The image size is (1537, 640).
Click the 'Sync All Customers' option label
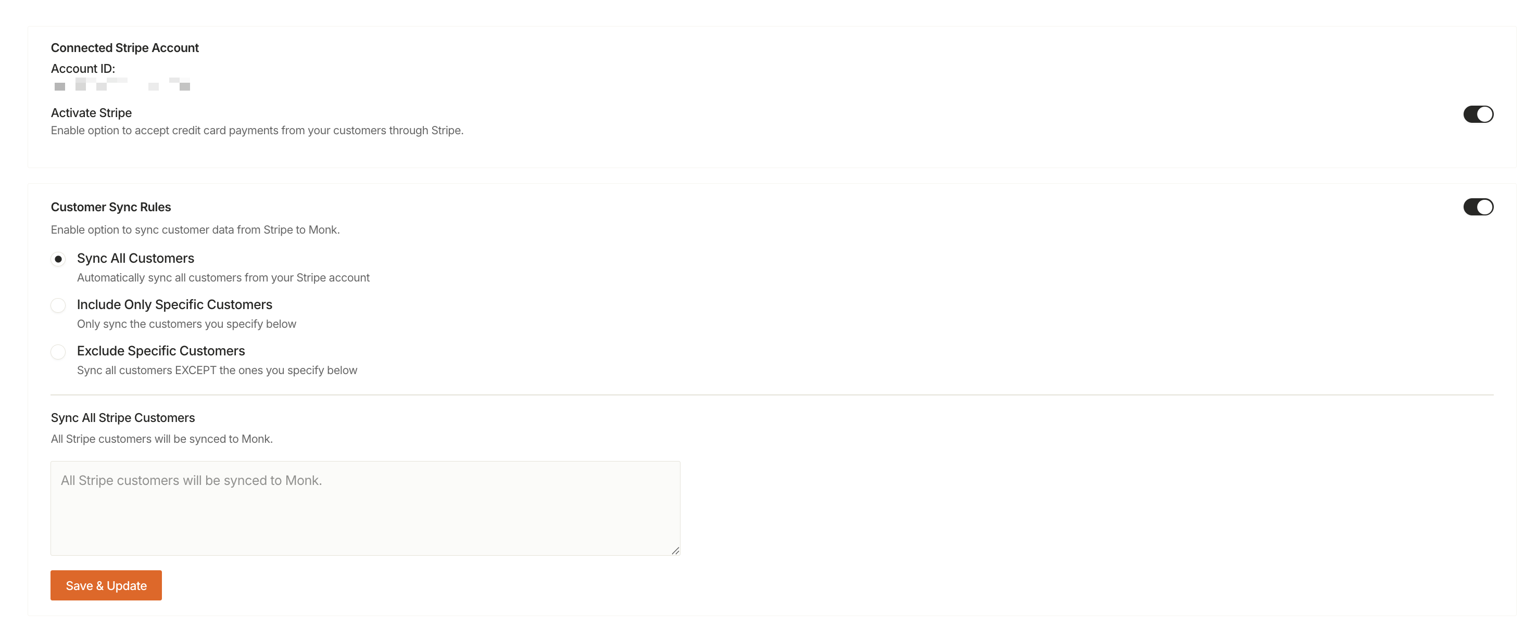(x=135, y=258)
